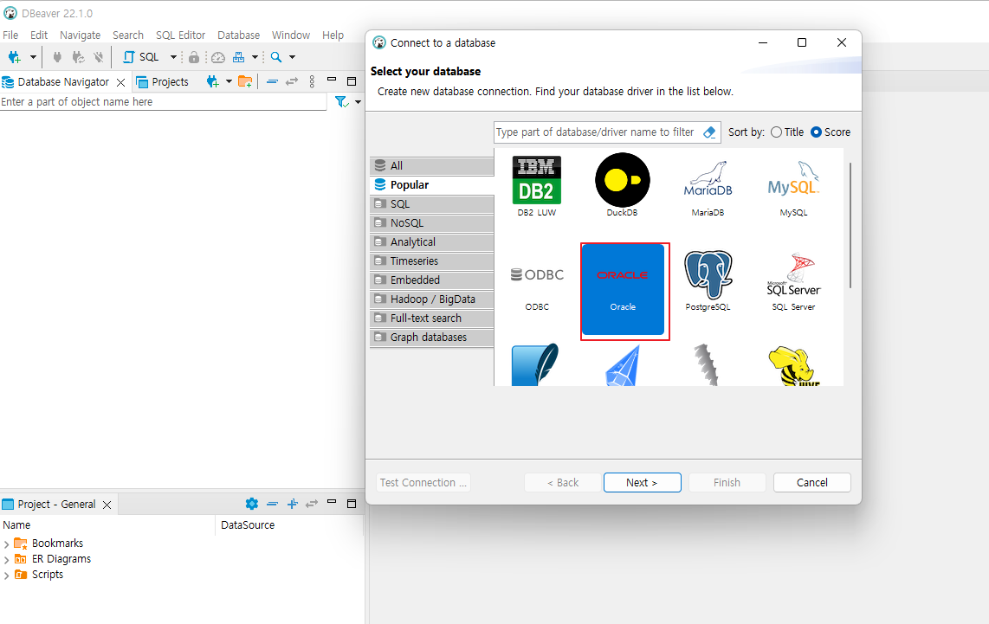The width and height of the screenshot is (989, 624).
Task: Expand the Scripts tree node
Action: (6, 576)
